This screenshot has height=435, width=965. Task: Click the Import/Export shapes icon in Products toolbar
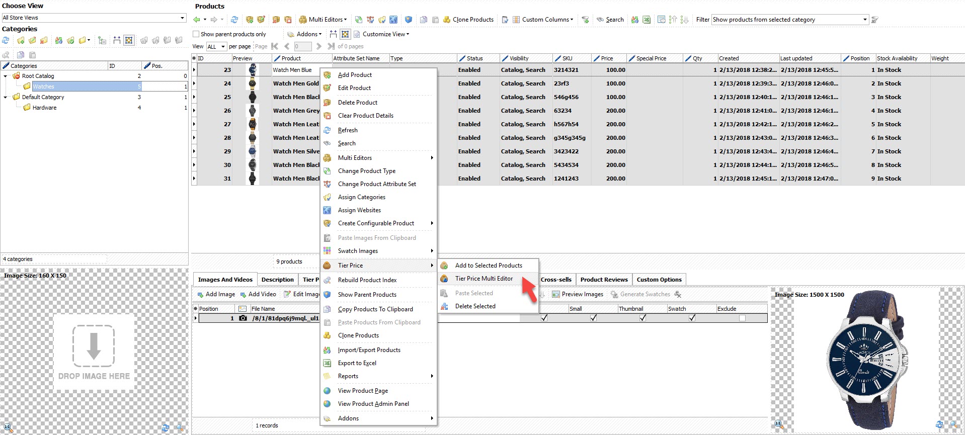coord(635,20)
